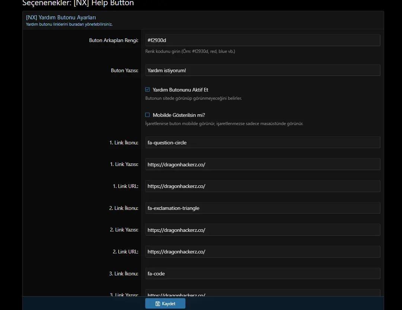Click the 3. Link İkonu fa-code field
The height and width of the screenshot is (310, 402).
click(262, 274)
